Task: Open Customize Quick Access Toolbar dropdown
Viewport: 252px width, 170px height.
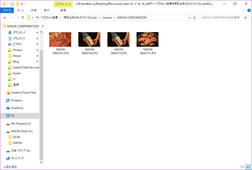Action: (22, 4)
